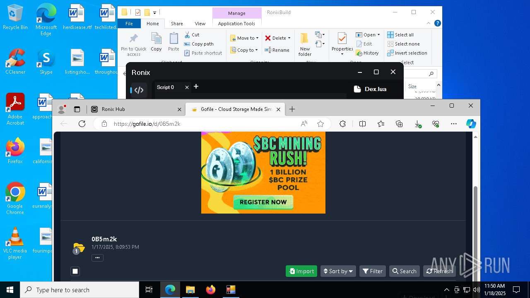Open Application Tools ribbon tab

236,24
